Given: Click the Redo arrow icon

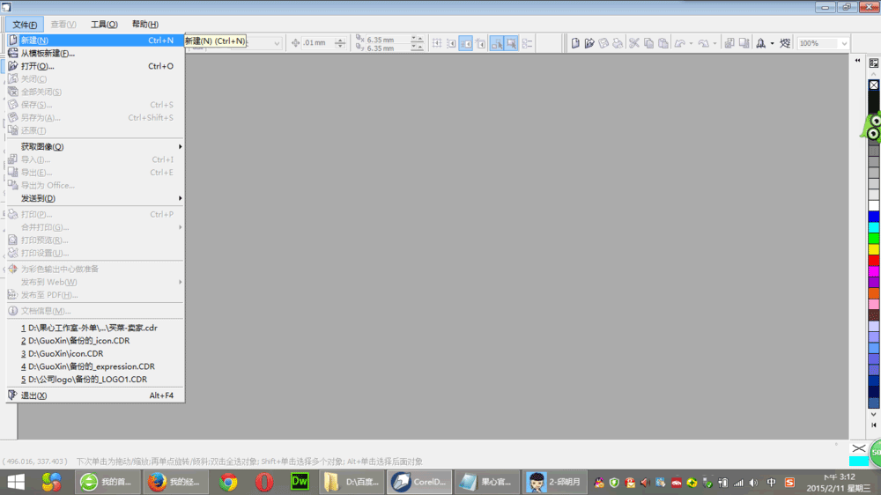Looking at the screenshot, I should coord(703,43).
